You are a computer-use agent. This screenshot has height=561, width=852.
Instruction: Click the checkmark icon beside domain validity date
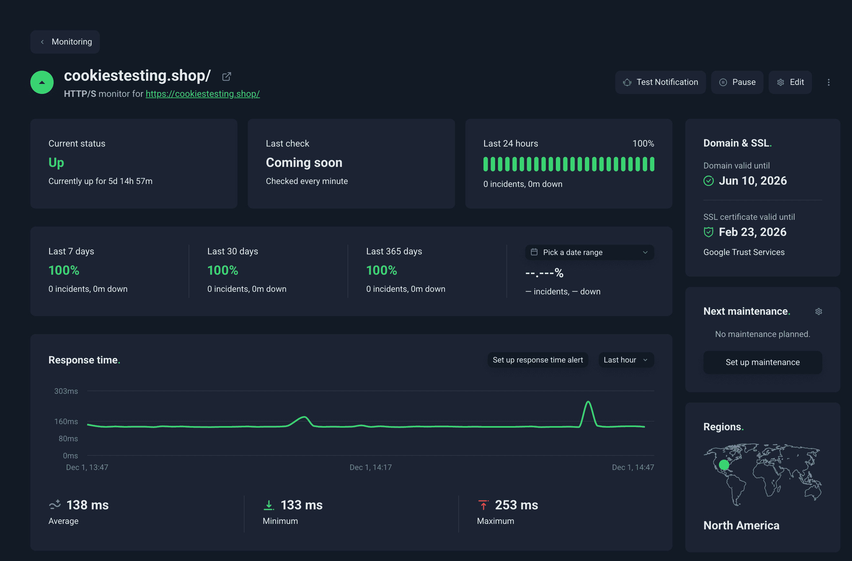tap(709, 181)
